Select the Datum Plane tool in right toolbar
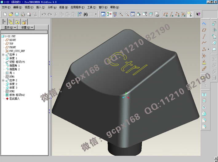Image resolution: width=218 pixels, height=162 pixels. point(204,30)
